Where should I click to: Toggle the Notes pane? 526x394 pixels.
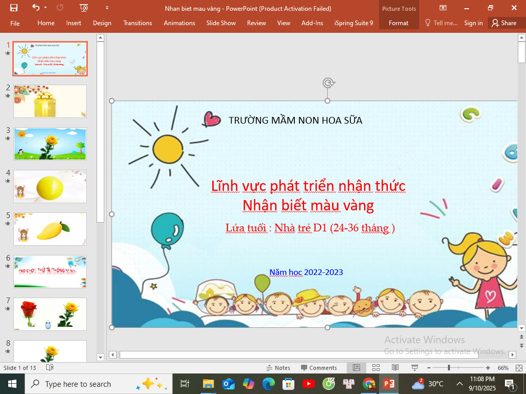(x=278, y=368)
